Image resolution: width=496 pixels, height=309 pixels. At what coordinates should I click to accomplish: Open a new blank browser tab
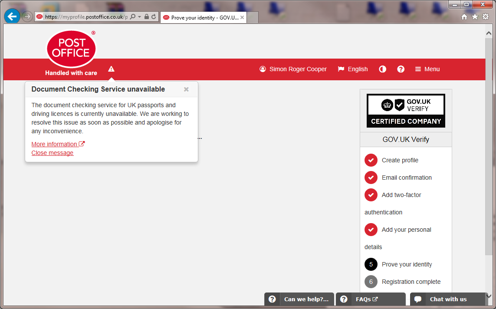252,17
